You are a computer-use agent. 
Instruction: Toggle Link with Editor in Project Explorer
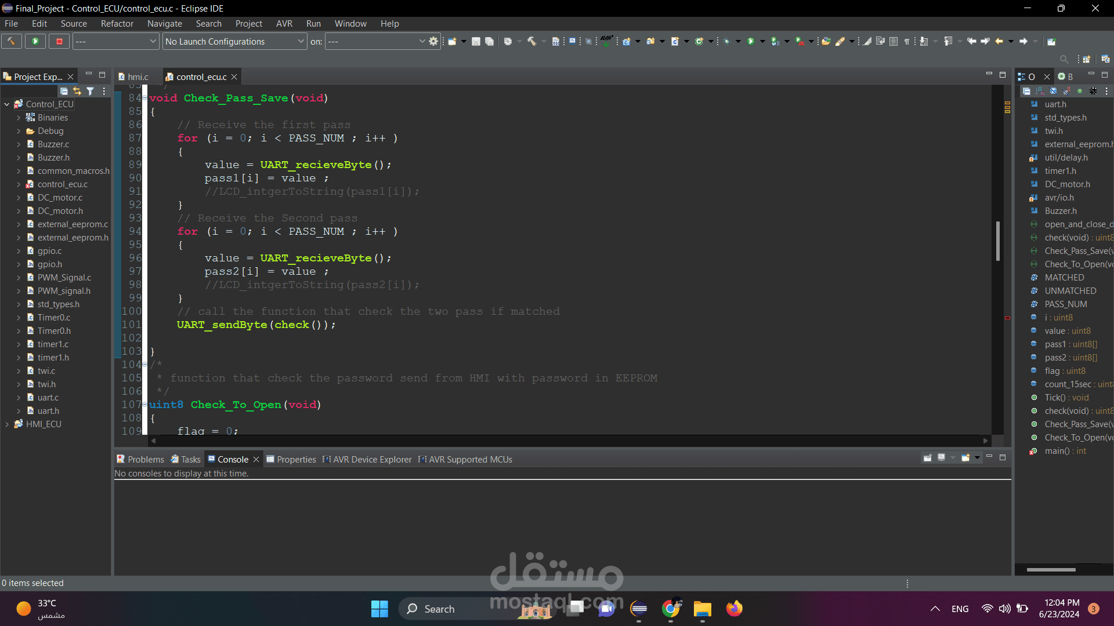[x=77, y=91]
